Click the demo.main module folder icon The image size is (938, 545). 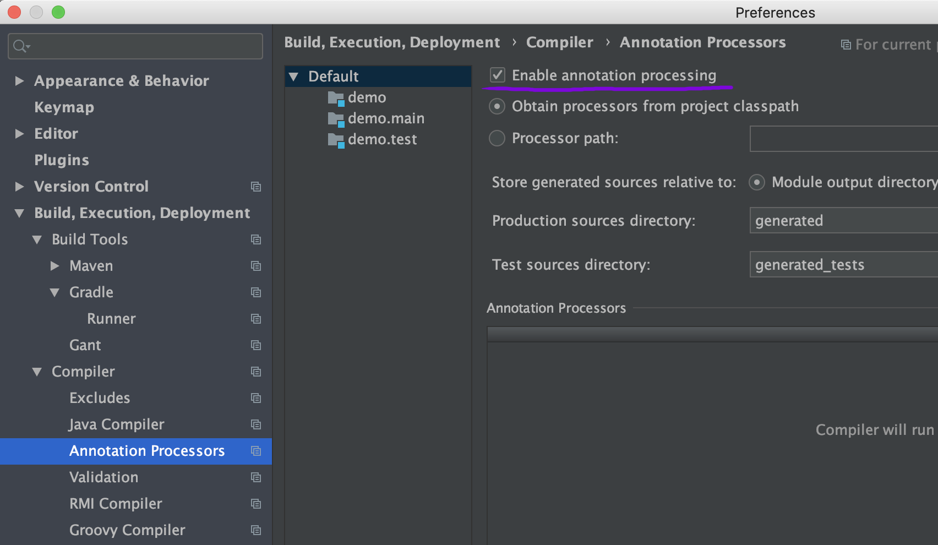point(336,119)
